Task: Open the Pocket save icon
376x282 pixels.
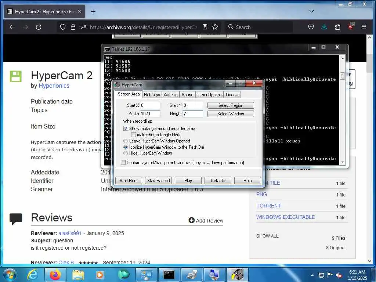Action: point(311,27)
